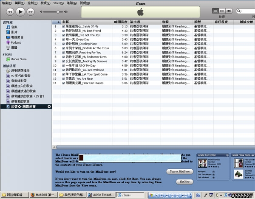Select the 最喜愛的歌曲 smart playlist
The image size is (255, 199).
(x=18, y=101)
